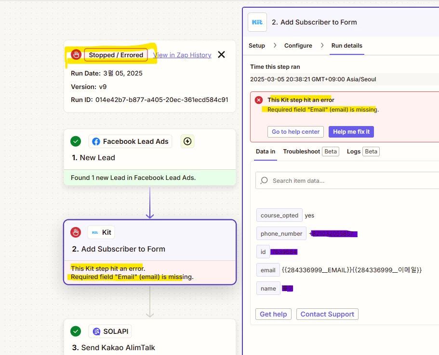
Task: Click the chevron between Configure and Run details
Action: [x=322, y=45]
